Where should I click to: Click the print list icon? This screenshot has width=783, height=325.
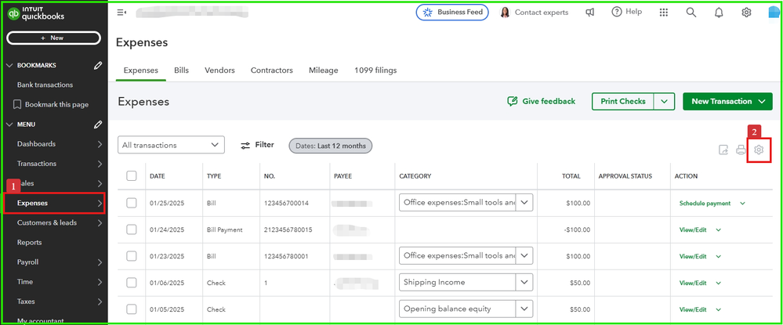(x=741, y=150)
